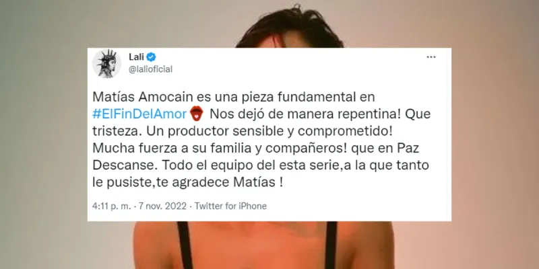Click the blue verified badge next to Lali
Viewport: 539px width, 269px height.
[x=151, y=57]
